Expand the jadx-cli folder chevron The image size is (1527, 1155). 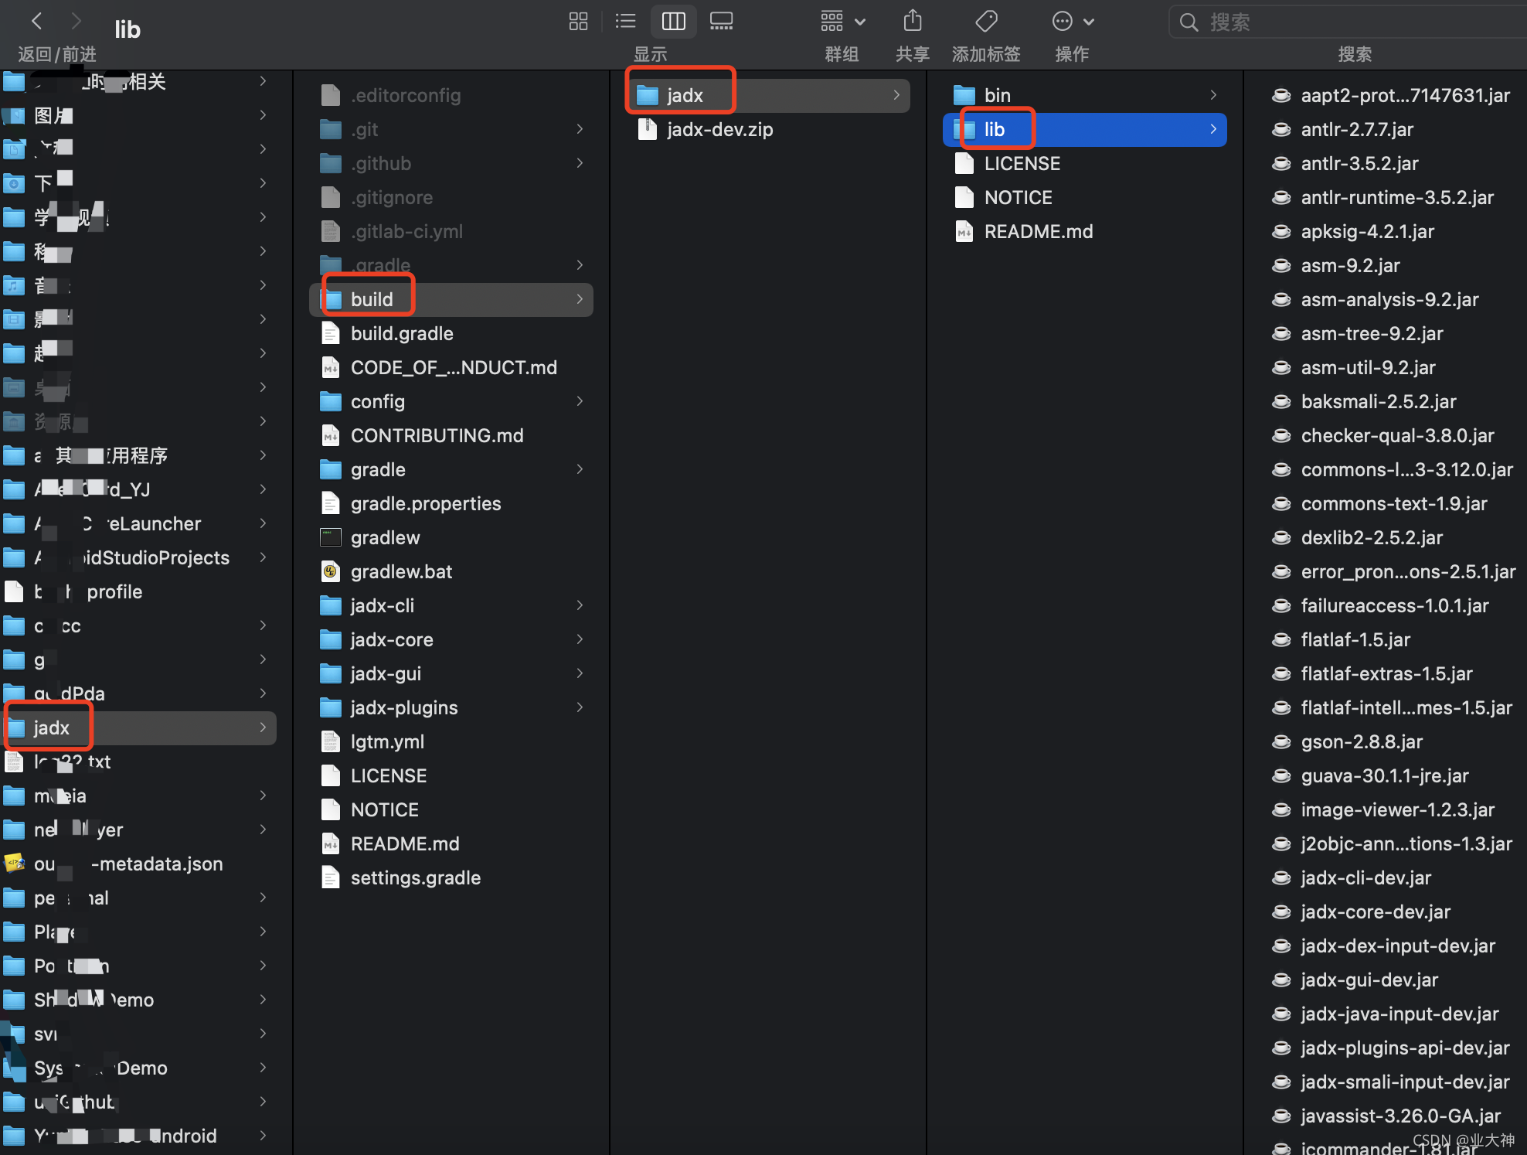click(580, 605)
